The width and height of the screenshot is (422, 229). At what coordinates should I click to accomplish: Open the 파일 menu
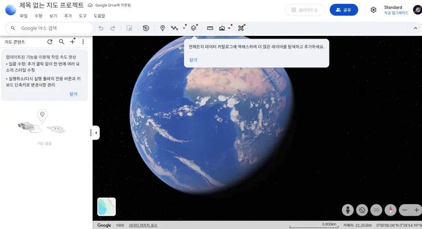23,16
